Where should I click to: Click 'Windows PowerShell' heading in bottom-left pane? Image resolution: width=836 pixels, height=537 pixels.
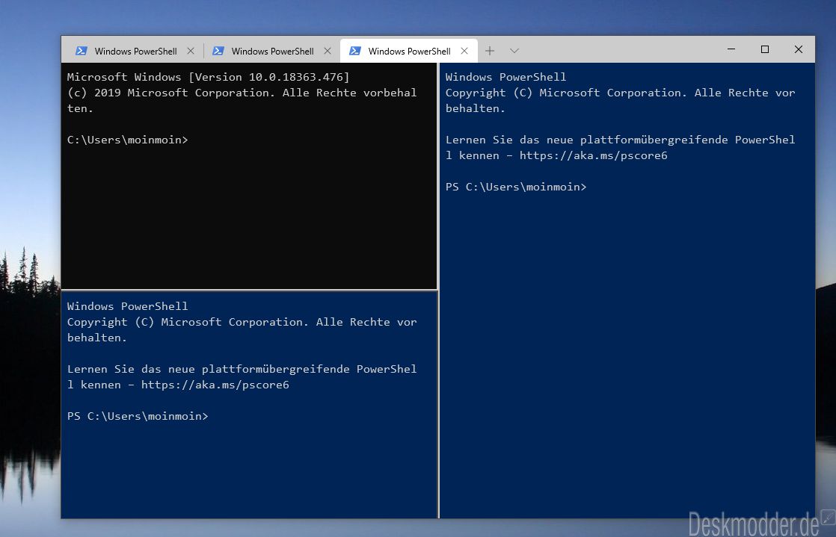click(127, 306)
